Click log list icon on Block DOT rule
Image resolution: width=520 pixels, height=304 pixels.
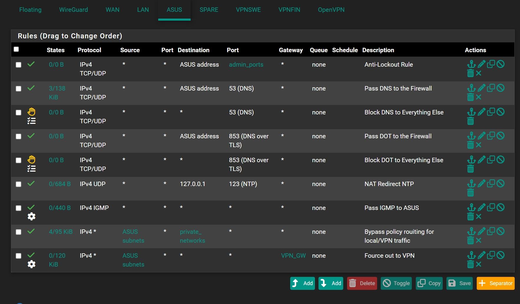32,169
